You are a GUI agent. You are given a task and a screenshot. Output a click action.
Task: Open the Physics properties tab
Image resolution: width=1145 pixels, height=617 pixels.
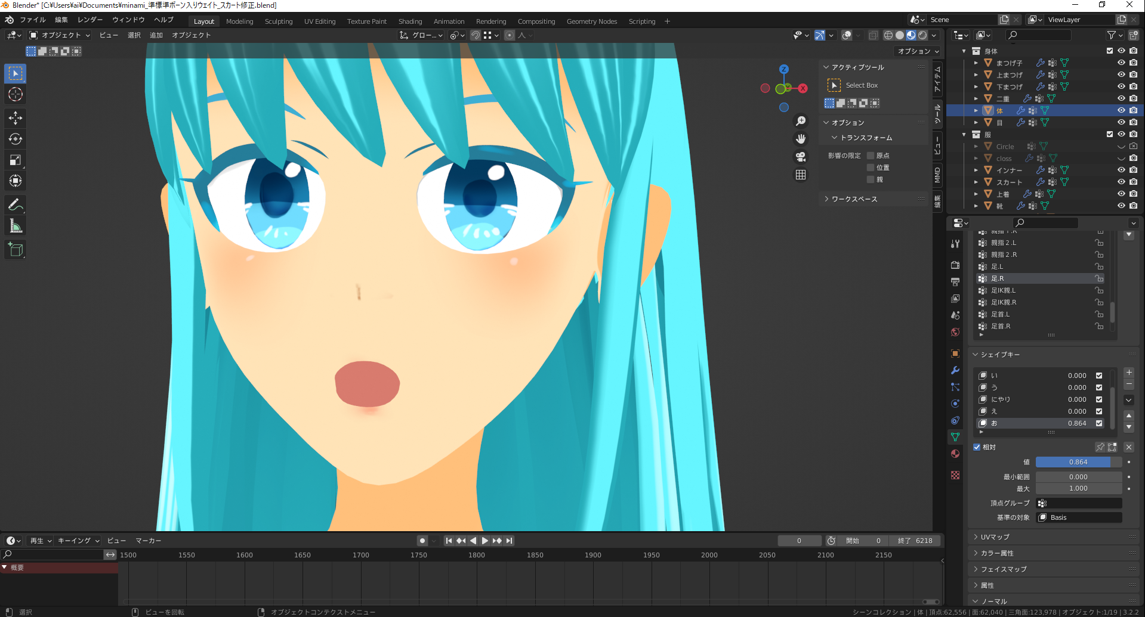(x=955, y=404)
